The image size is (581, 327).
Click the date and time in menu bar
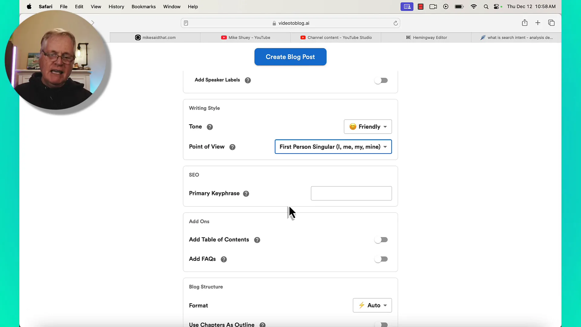531,6
